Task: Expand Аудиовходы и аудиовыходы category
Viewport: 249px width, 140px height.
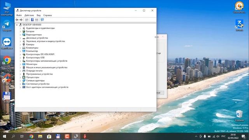Action: [20, 28]
